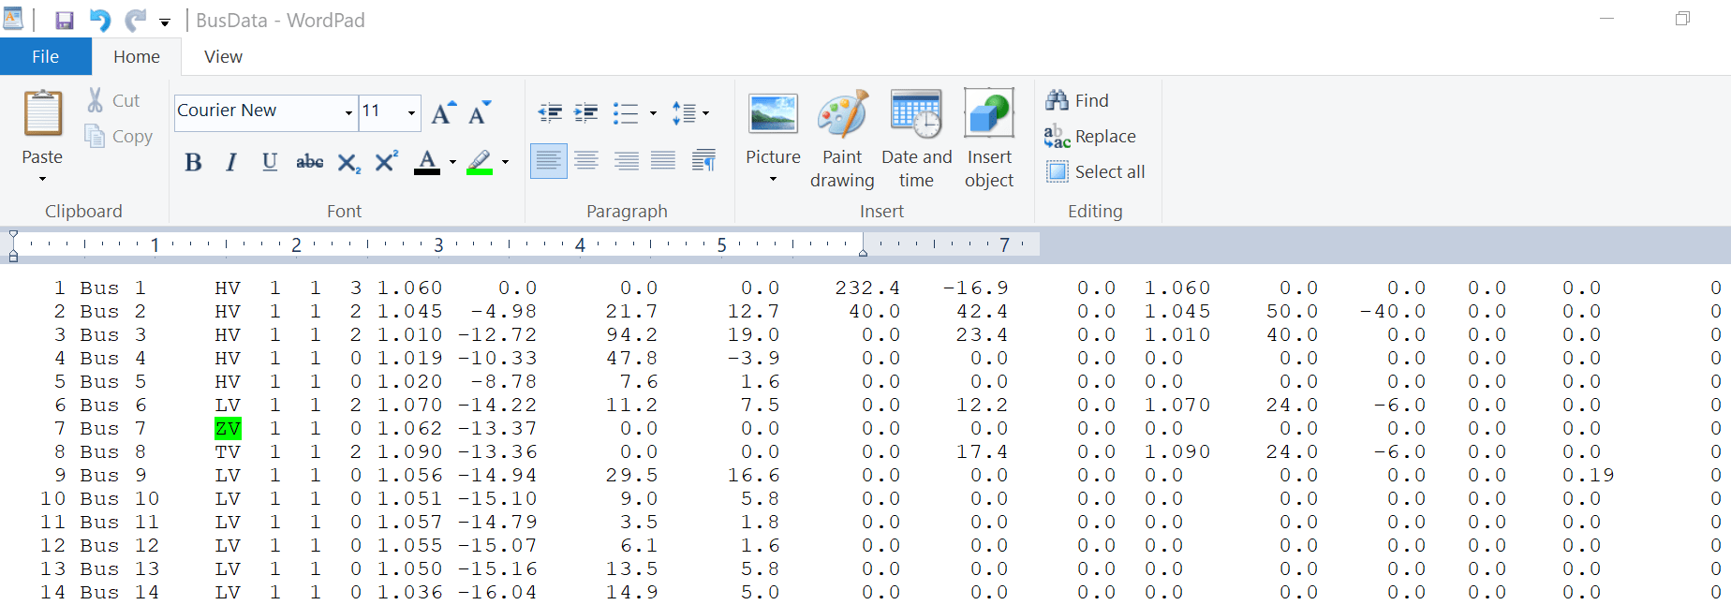
Task: Click the Decrease indent icon
Action: click(550, 113)
